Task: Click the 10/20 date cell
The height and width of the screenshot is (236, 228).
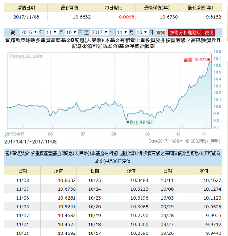Action: pos(95,207)
